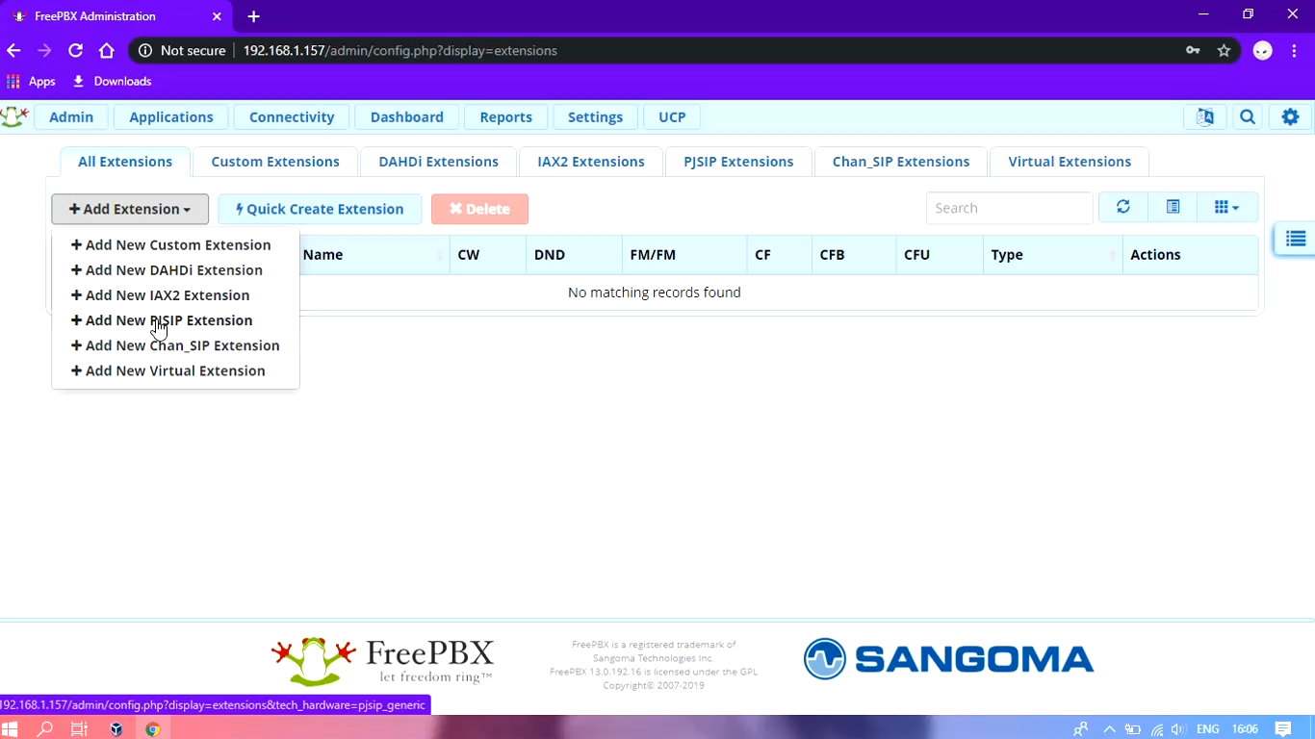Open the VirtualBox taskbar icon

pyautogui.click(x=116, y=728)
